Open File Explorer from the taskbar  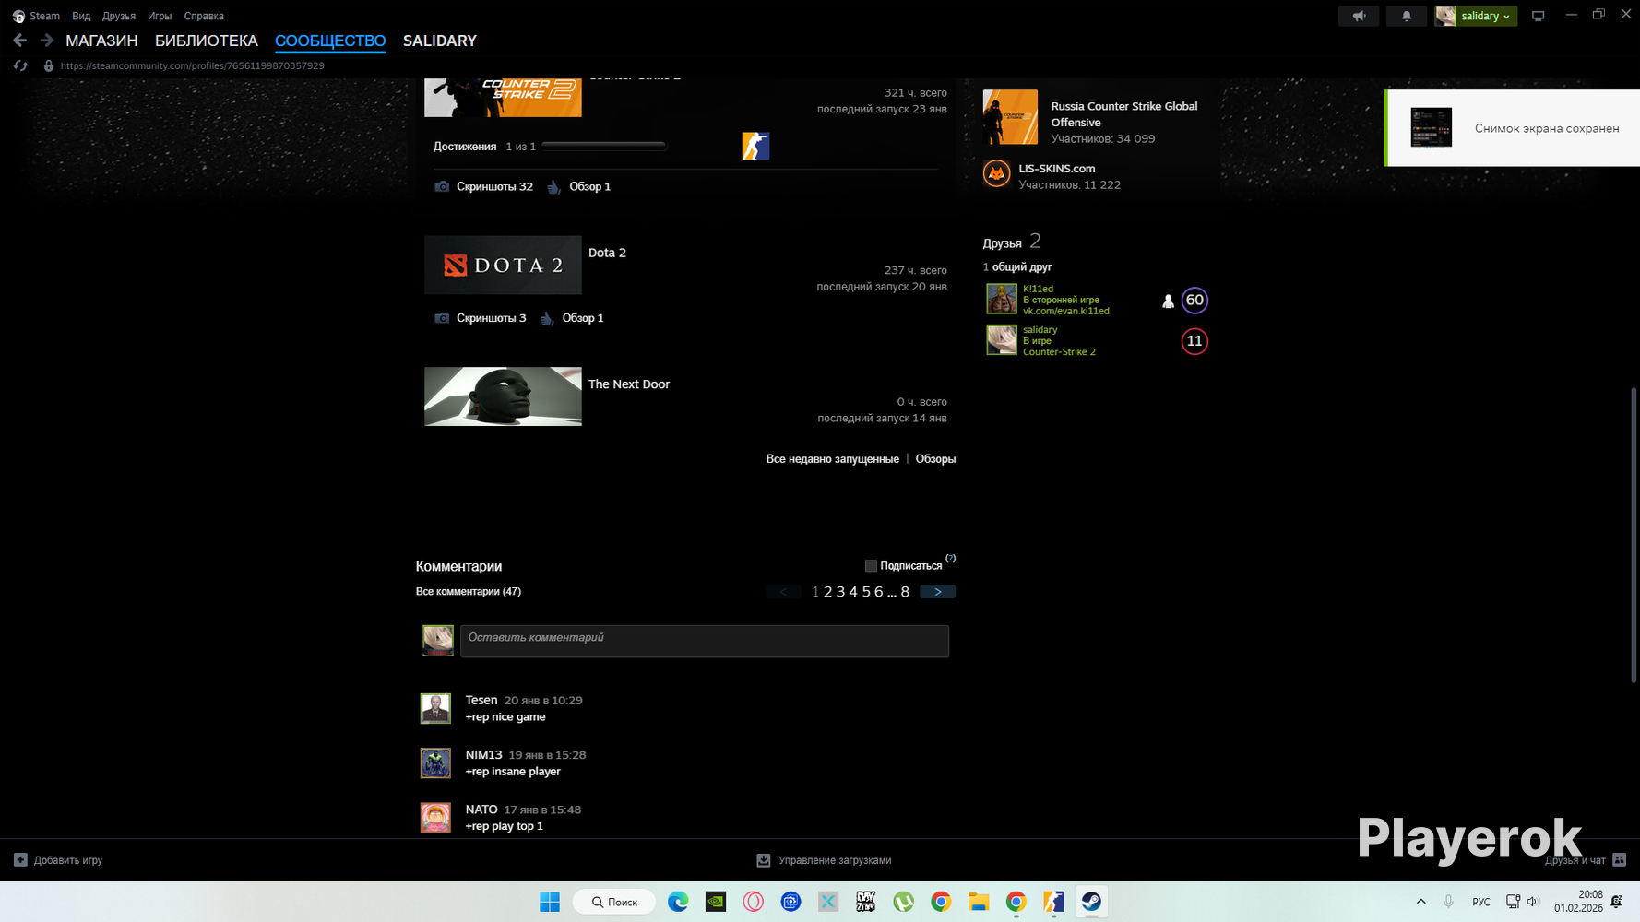tap(979, 902)
